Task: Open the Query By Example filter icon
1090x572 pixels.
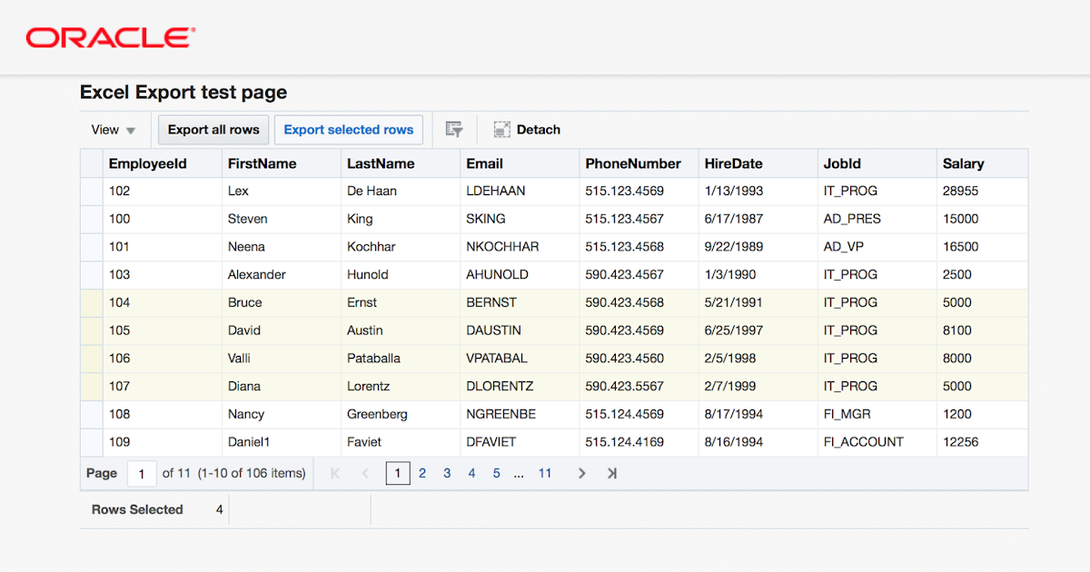Action: point(453,129)
